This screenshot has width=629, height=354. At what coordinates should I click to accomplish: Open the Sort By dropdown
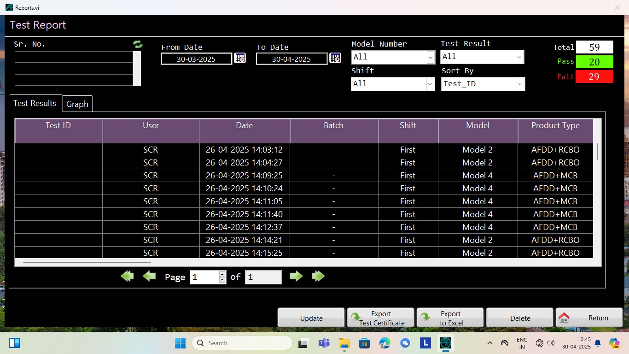pyautogui.click(x=520, y=84)
